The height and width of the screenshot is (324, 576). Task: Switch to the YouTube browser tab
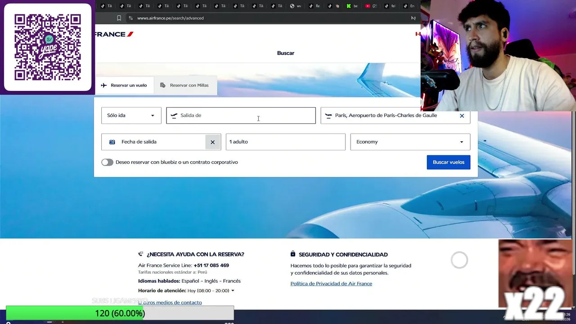pyautogui.click(x=371, y=6)
